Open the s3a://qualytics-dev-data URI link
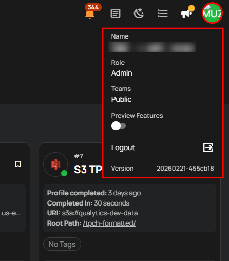 click(x=100, y=213)
